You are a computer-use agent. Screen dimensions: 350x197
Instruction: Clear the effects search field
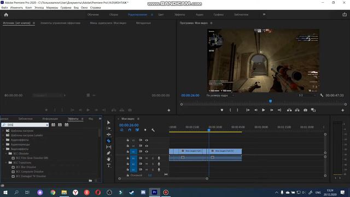point(47,125)
